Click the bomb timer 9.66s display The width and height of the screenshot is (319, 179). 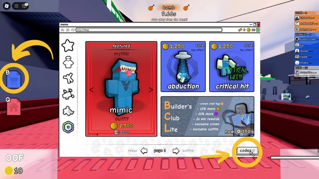point(169,14)
